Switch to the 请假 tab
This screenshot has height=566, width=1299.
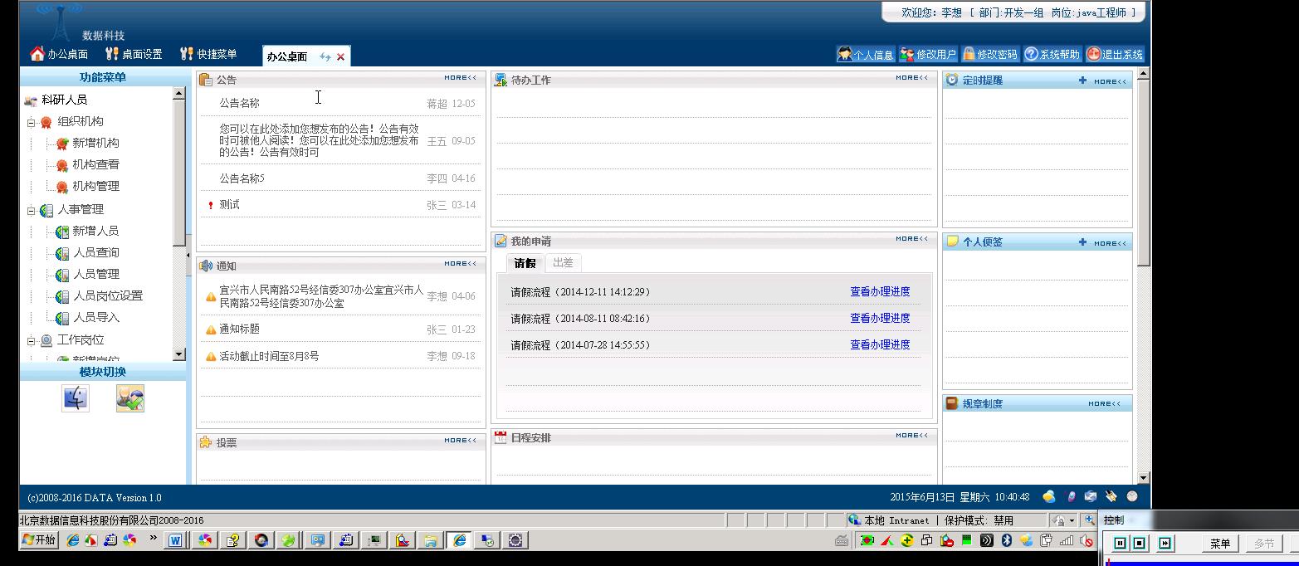pos(525,263)
